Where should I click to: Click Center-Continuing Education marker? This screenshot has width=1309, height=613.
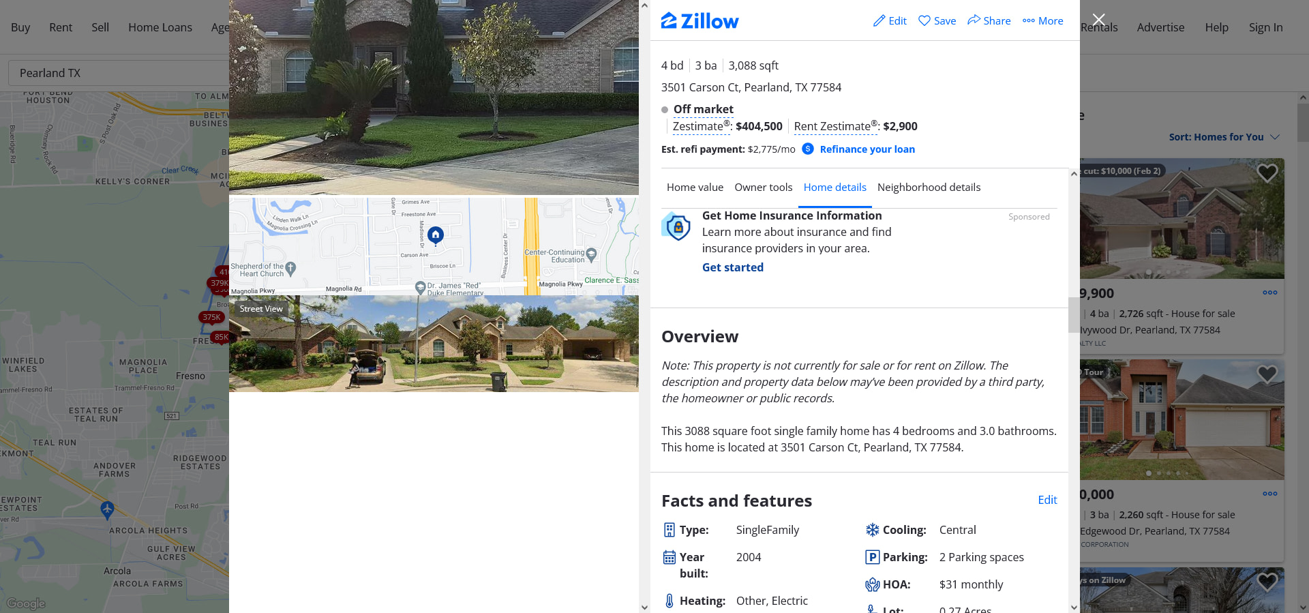[x=591, y=255]
